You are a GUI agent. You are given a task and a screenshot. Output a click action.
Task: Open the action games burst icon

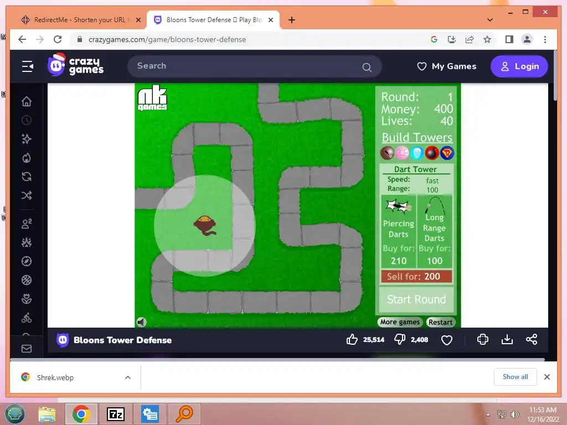pos(27,242)
